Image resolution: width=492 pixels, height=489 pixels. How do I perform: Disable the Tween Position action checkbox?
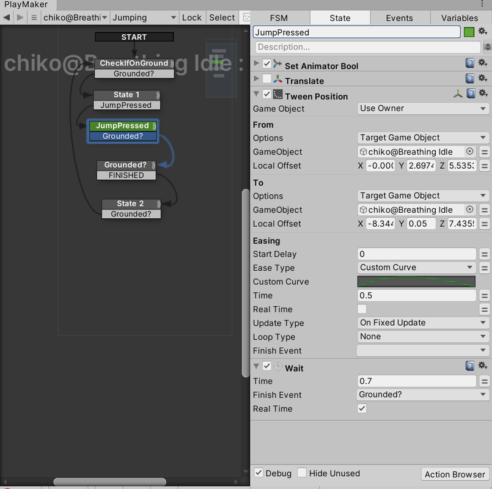click(266, 94)
